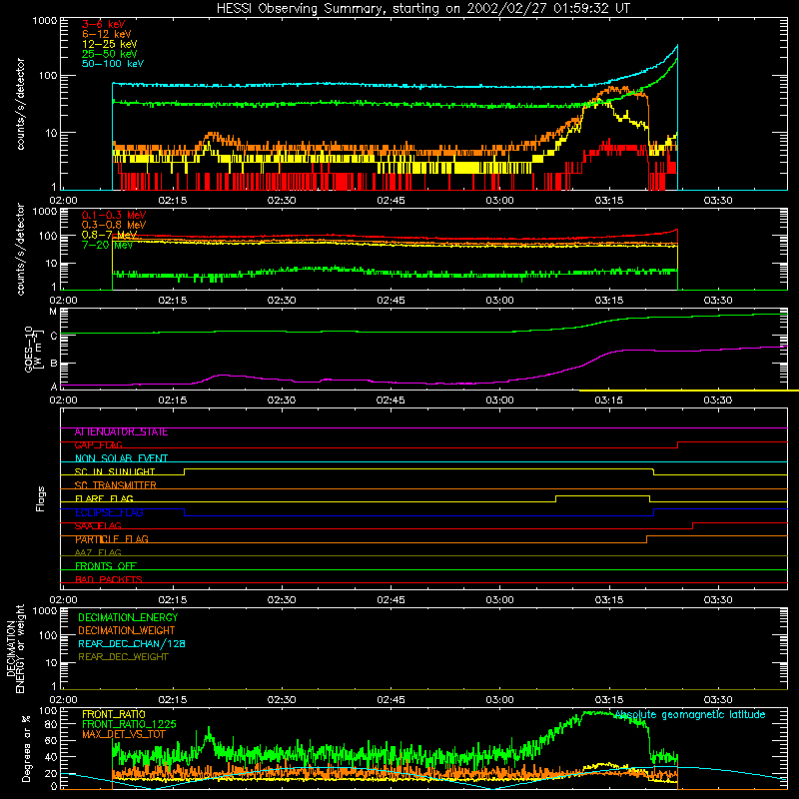Click the DECIMATION_WEIGHT legend label
The width and height of the screenshot is (799, 799).
pyautogui.click(x=127, y=630)
